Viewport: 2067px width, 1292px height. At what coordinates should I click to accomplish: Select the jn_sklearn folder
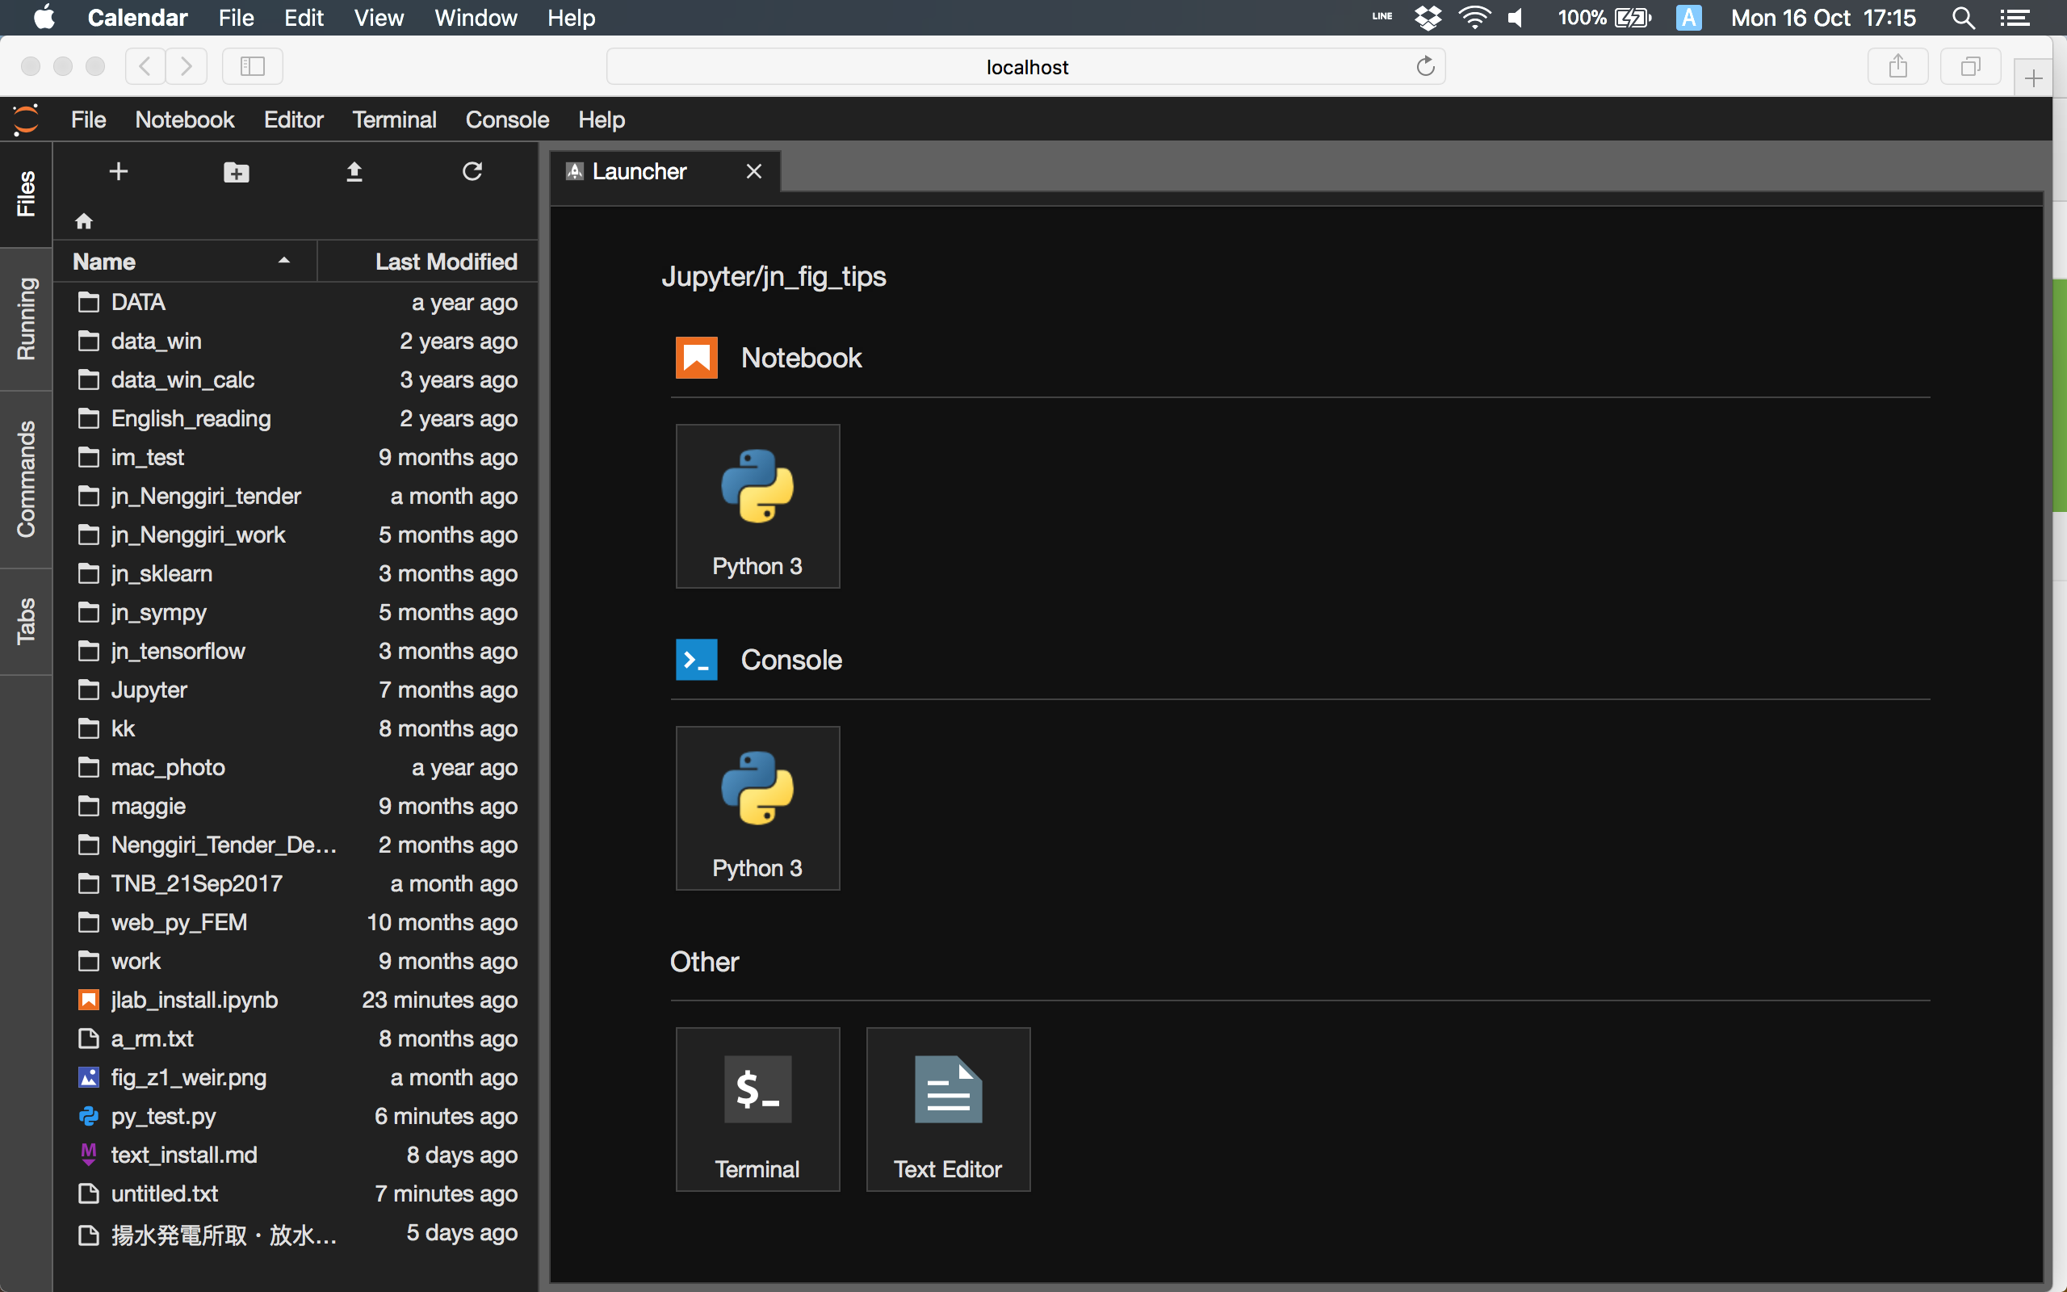[x=296, y=573]
